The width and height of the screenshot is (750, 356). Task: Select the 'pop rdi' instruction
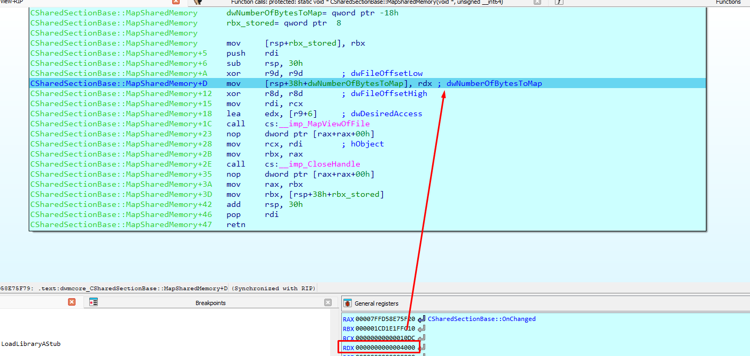(x=252, y=214)
